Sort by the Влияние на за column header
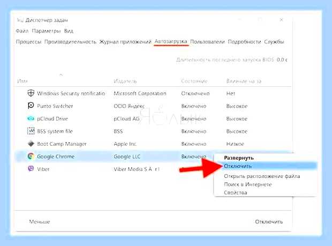The height and width of the screenshot is (246, 332). [244, 81]
